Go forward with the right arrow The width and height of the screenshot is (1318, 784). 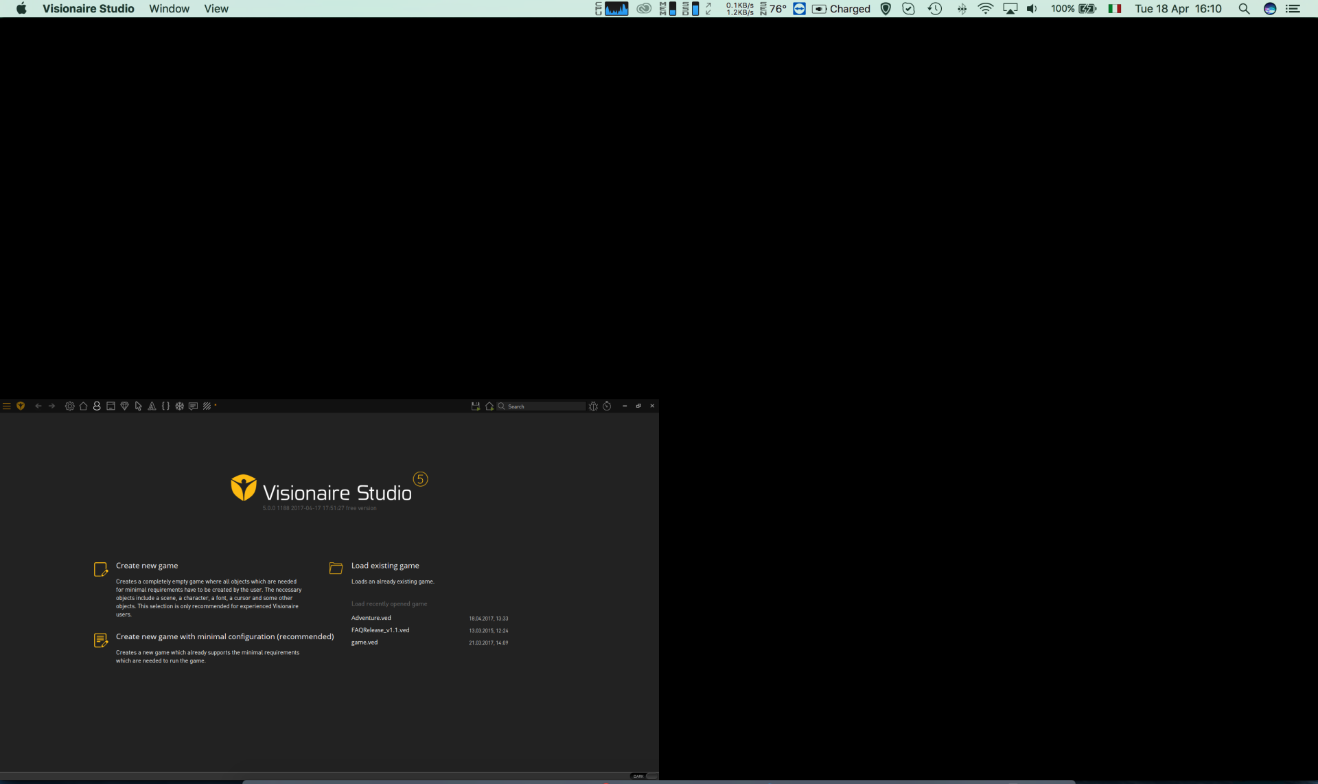(x=51, y=406)
